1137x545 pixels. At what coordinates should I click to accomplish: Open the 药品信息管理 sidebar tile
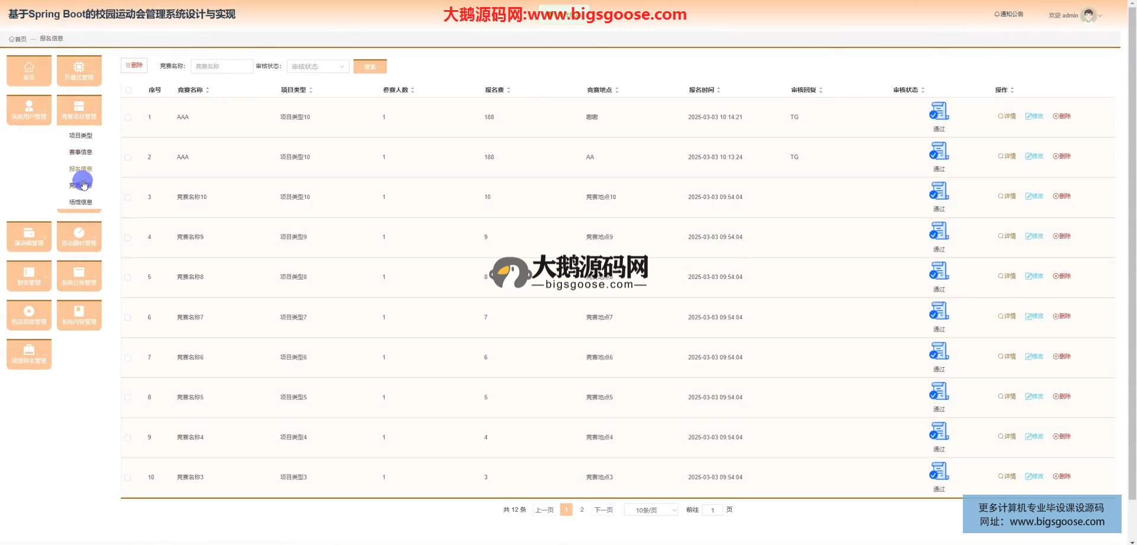coord(28,315)
